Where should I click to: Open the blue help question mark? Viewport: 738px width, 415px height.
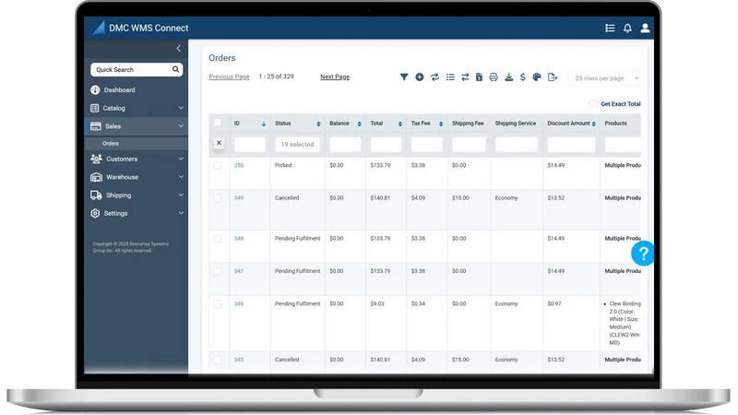pos(642,254)
